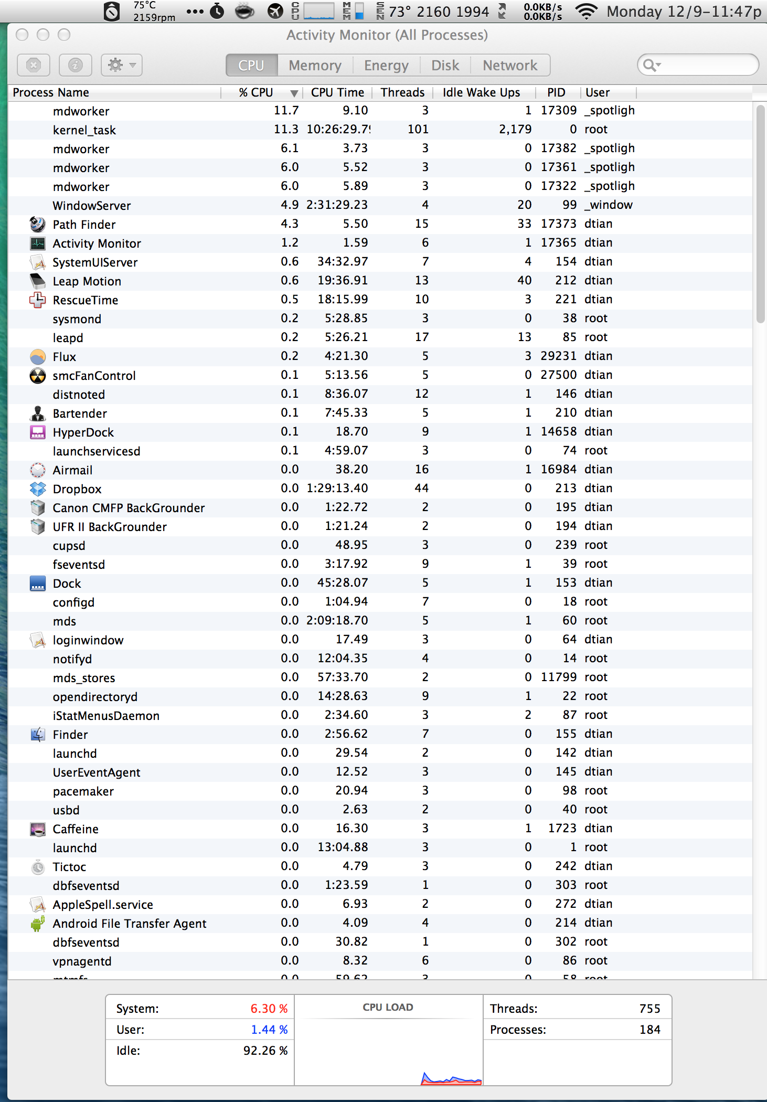Select the kernel_task process row
Image resolution: width=767 pixels, height=1102 pixels.
pyautogui.click(x=380, y=130)
